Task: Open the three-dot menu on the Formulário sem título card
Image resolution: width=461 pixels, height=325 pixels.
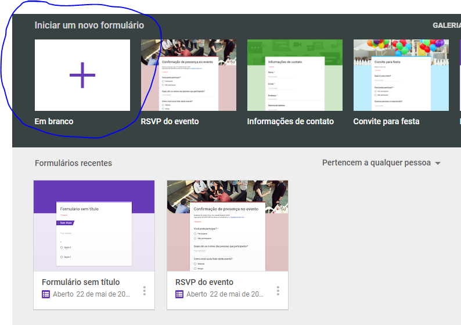Action: coord(145,290)
